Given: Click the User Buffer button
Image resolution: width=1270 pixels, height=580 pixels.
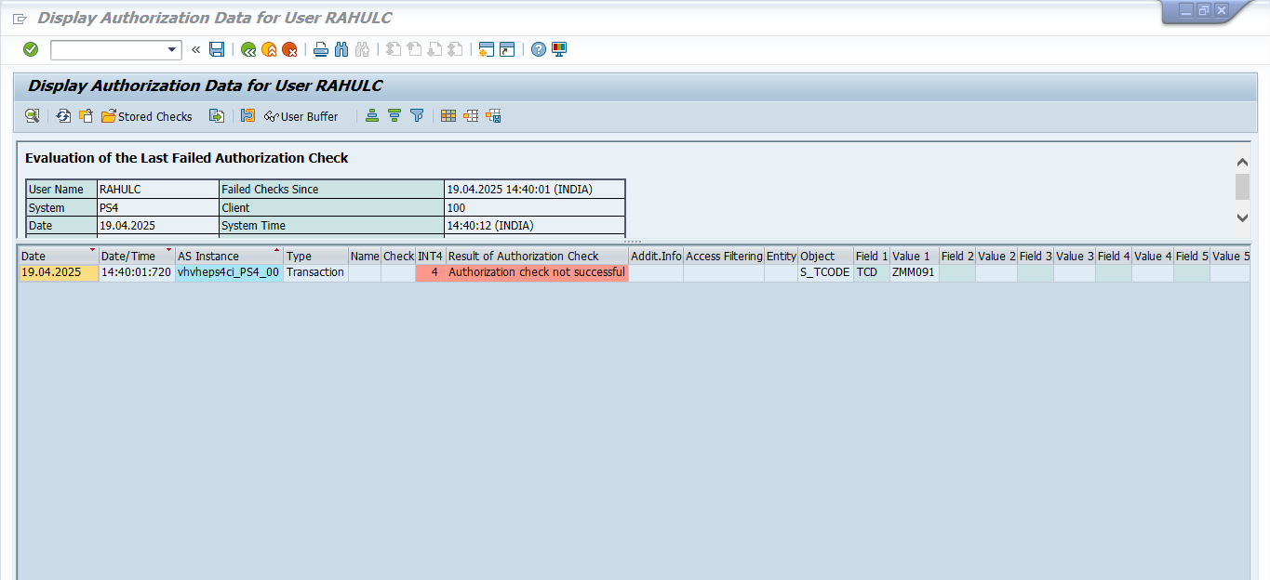Looking at the screenshot, I should 301,116.
